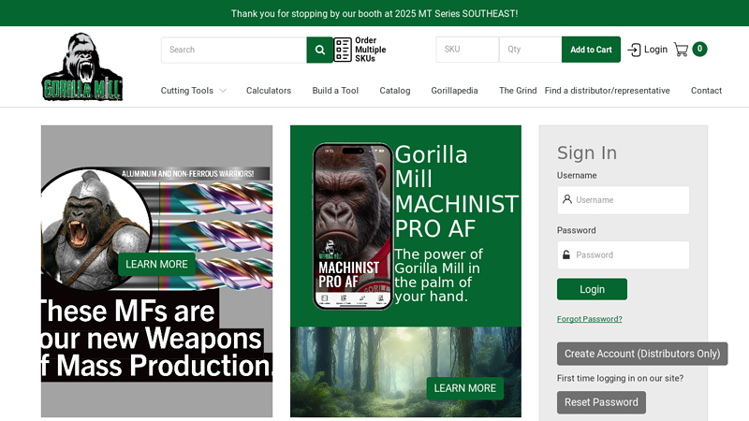This screenshot has width=749, height=421.
Task: Click the Add to Cart button
Action: pos(591,50)
